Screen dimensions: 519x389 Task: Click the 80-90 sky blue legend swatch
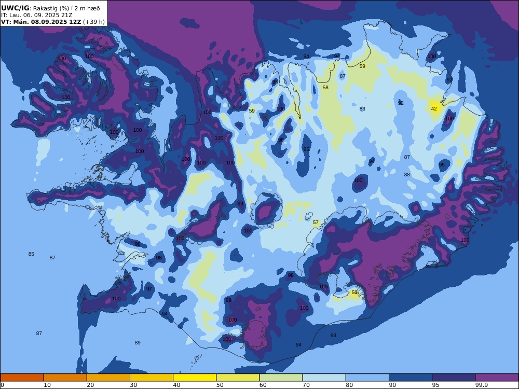(367, 378)
